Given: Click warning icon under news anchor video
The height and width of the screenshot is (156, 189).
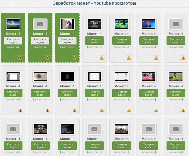Looking at the screenshot, I should [156, 58].
